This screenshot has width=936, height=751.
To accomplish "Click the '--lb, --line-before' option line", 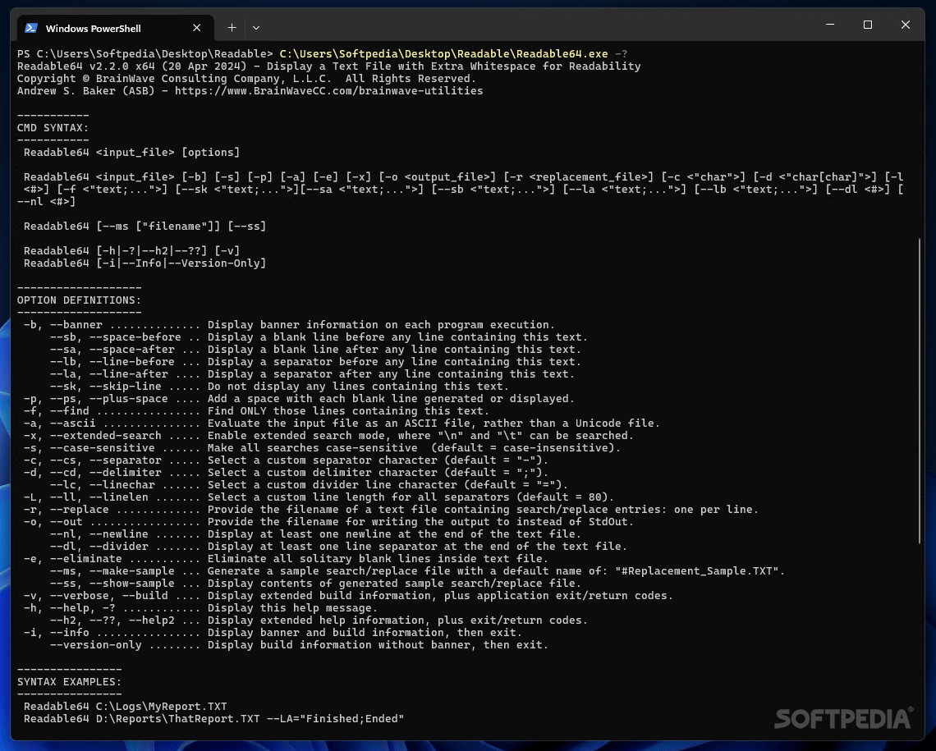I will click(x=315, y=361).
